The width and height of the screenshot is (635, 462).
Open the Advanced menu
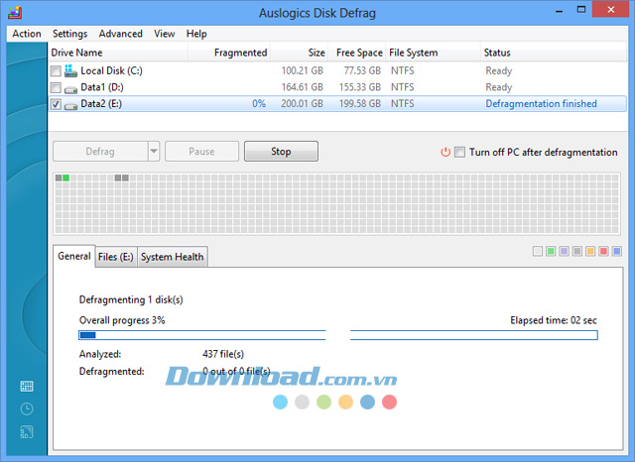coord(121,34)
